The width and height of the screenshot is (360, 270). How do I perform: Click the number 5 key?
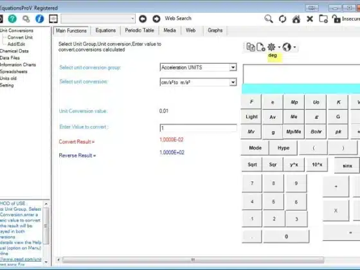click(x=273, y=202)
